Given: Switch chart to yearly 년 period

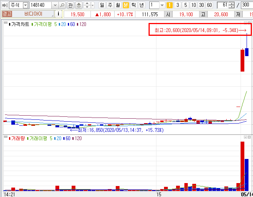Looking at the screenshot, I should click(x=141, y=5).
